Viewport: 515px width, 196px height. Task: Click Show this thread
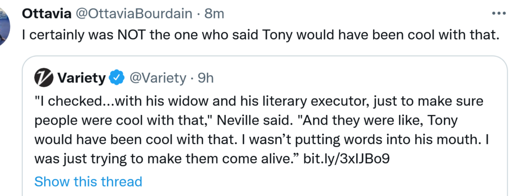tap(88, 181)
